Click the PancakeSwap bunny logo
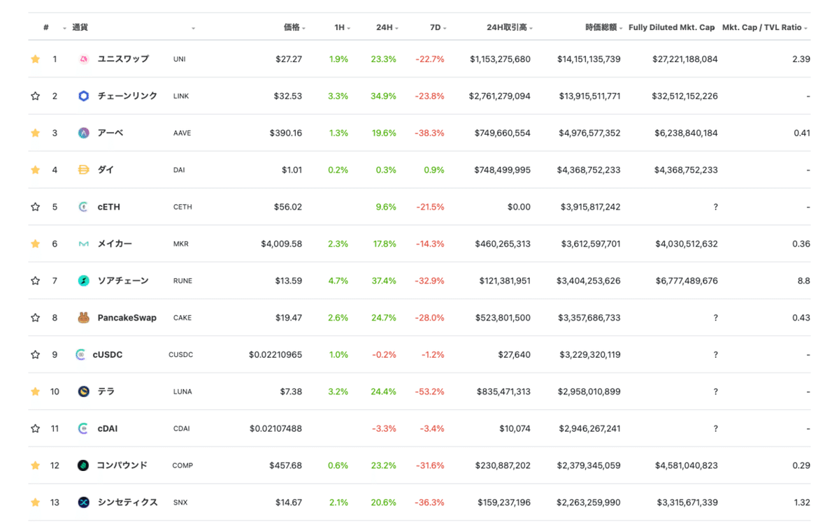 coord(85,317)
